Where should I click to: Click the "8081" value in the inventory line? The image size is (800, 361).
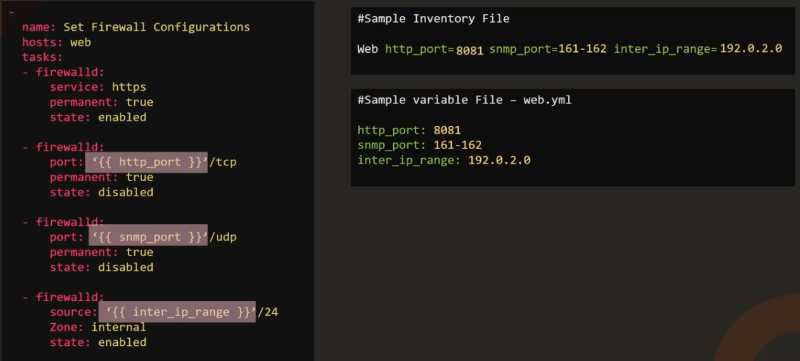pyautogui.click(x=470, y=51)
